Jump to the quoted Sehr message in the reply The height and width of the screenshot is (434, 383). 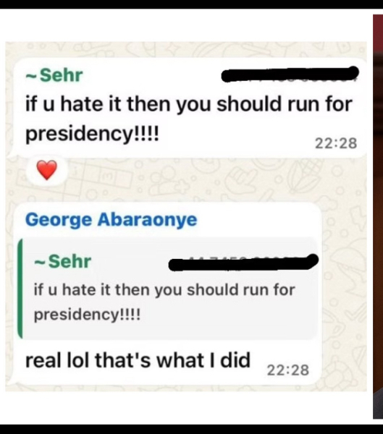coord(168,288)
